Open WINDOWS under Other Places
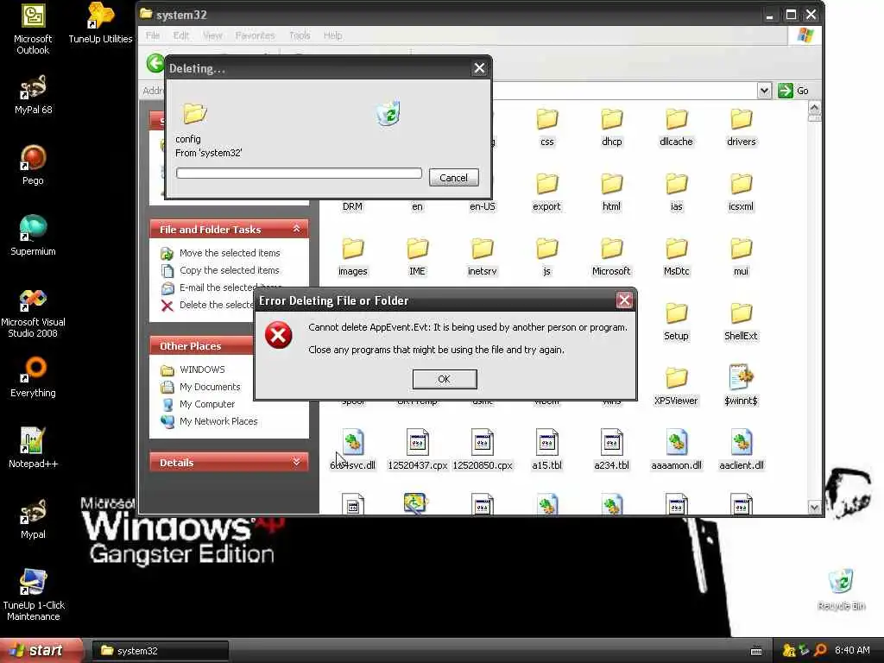The image size is (884, 663). (193, 369)
